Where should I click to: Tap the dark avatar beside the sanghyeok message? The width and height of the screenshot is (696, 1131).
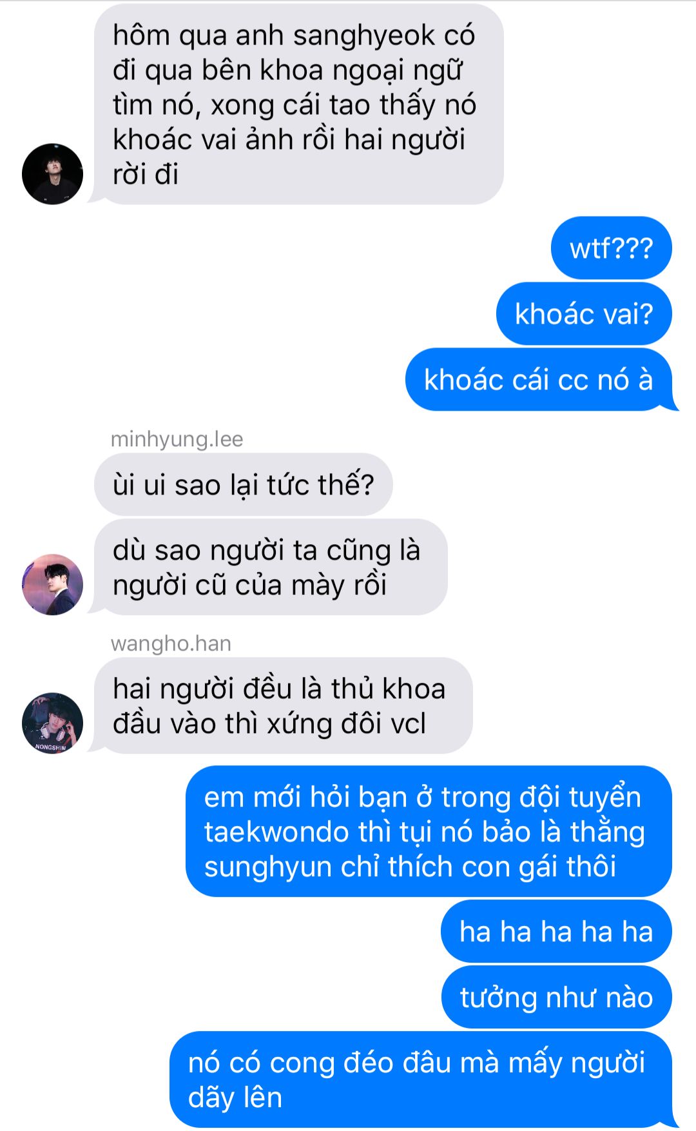[52, 174]
